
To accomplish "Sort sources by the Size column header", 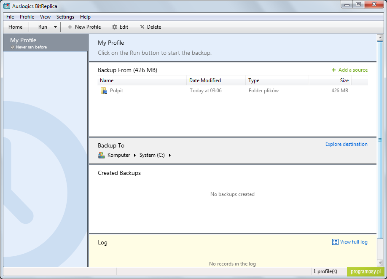I will tap(330, 80).
